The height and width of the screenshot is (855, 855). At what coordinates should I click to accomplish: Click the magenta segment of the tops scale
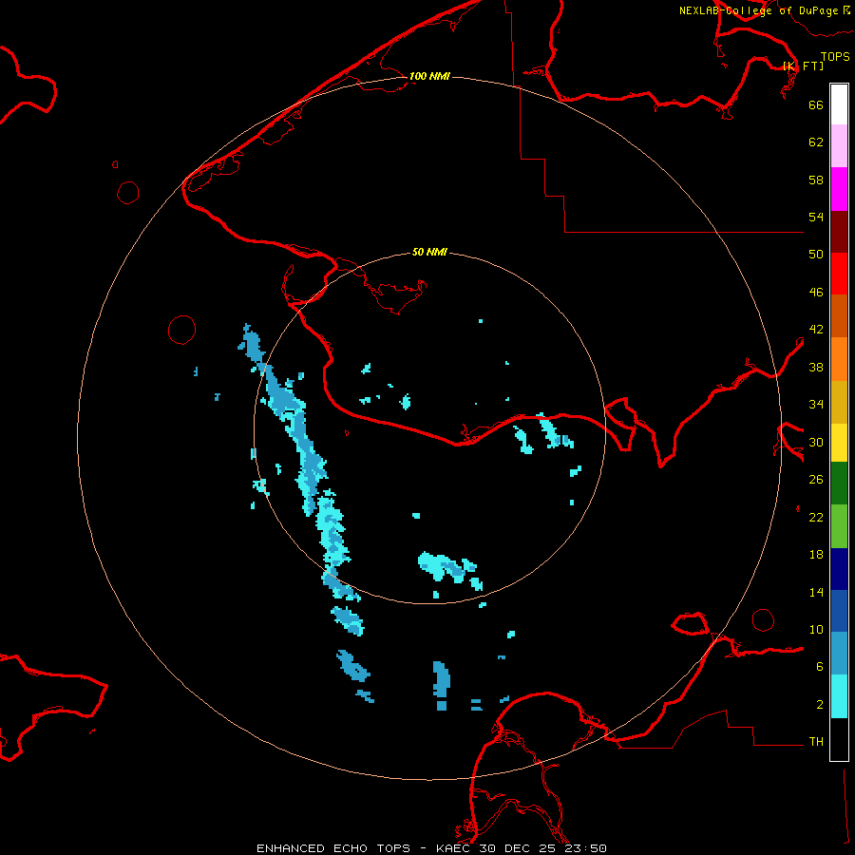coord(839,189)
